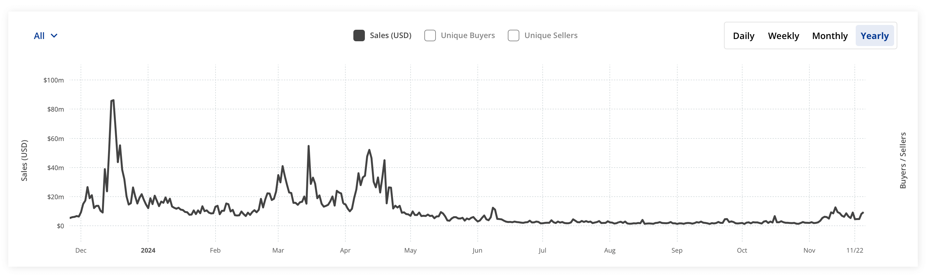Enable the Unique Sellers checkbox

(513, 35)
